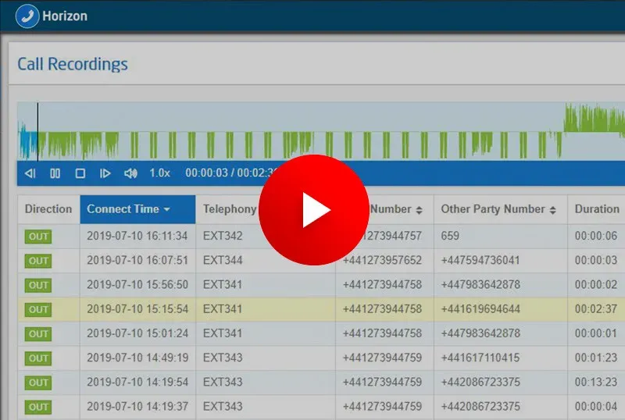
Task: Click the other party number +441619694644
Action: [x=480, y=309]
